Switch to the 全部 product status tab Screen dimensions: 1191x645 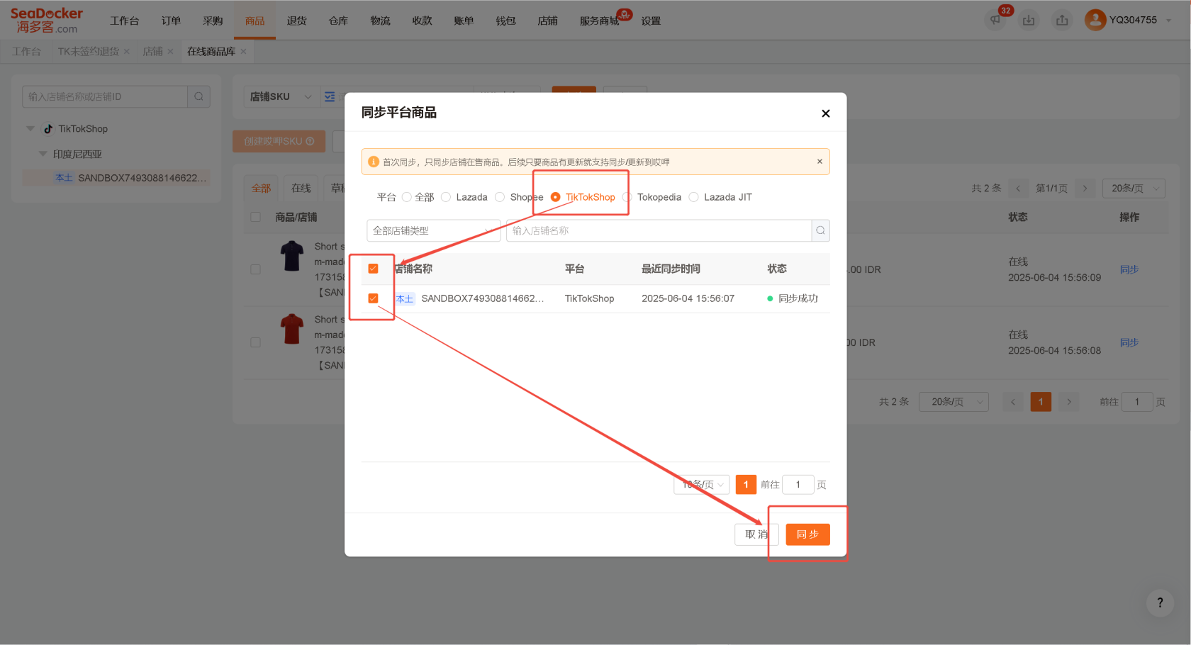(261, 189)
